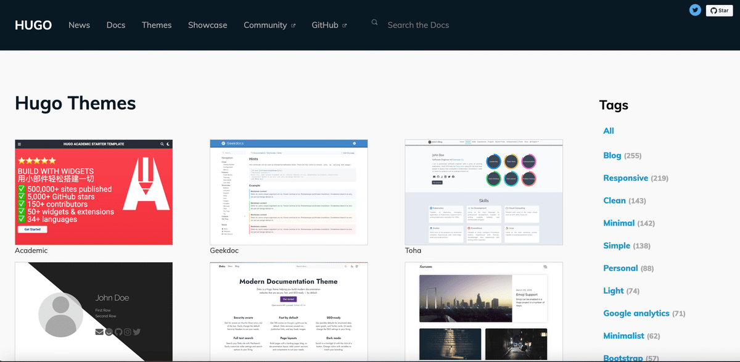Go to the Themes page
This screenshot has width=740, height=362.
coord(157,25)
